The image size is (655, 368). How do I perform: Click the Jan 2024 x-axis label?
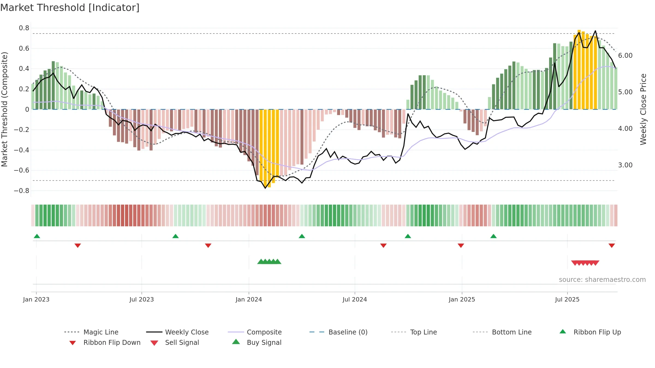point(249,300)
